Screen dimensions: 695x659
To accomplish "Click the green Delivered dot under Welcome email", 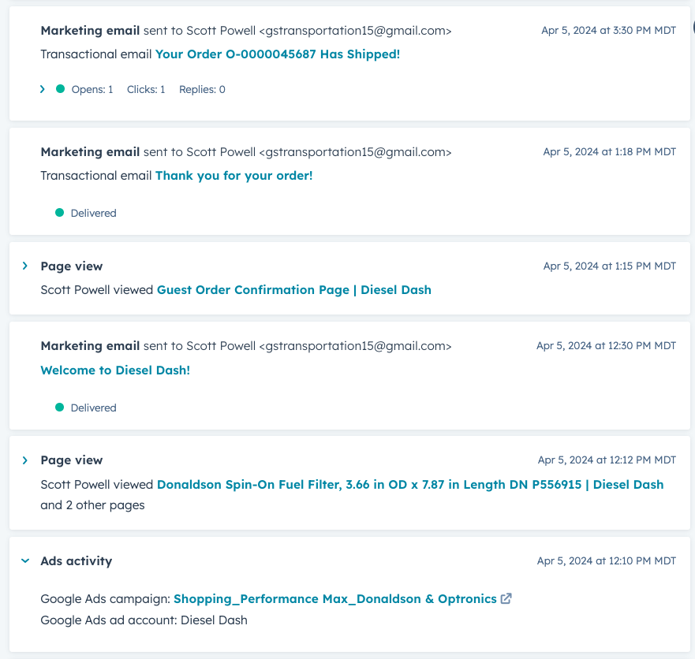I will [x=59, y=408].
